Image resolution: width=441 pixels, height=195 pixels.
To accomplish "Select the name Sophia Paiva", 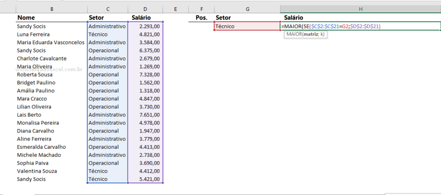I will (x=32, y=163).
